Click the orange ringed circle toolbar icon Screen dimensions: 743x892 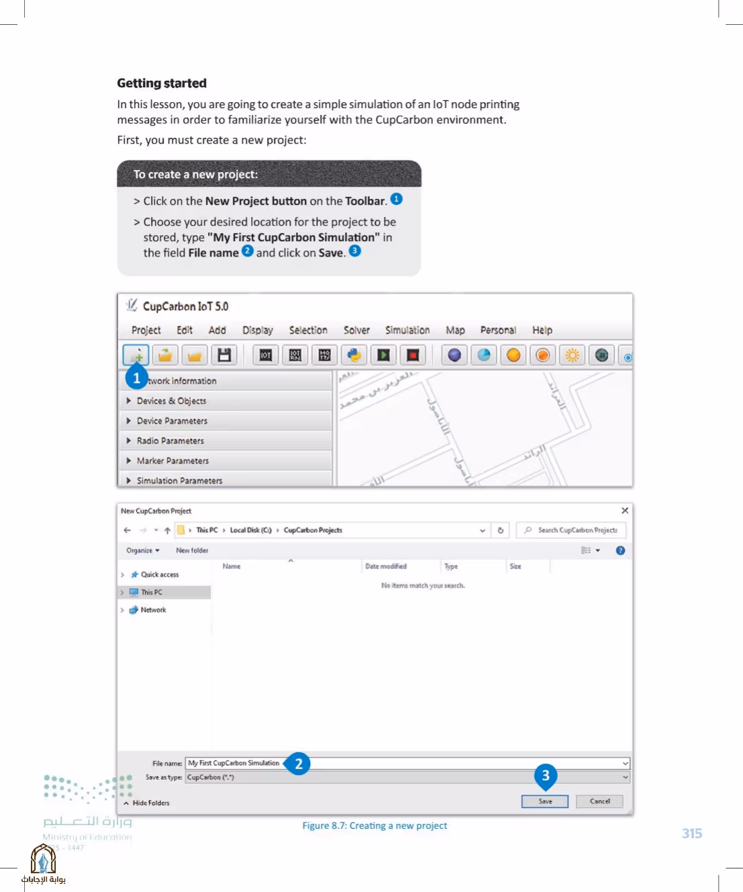[543, 355]
